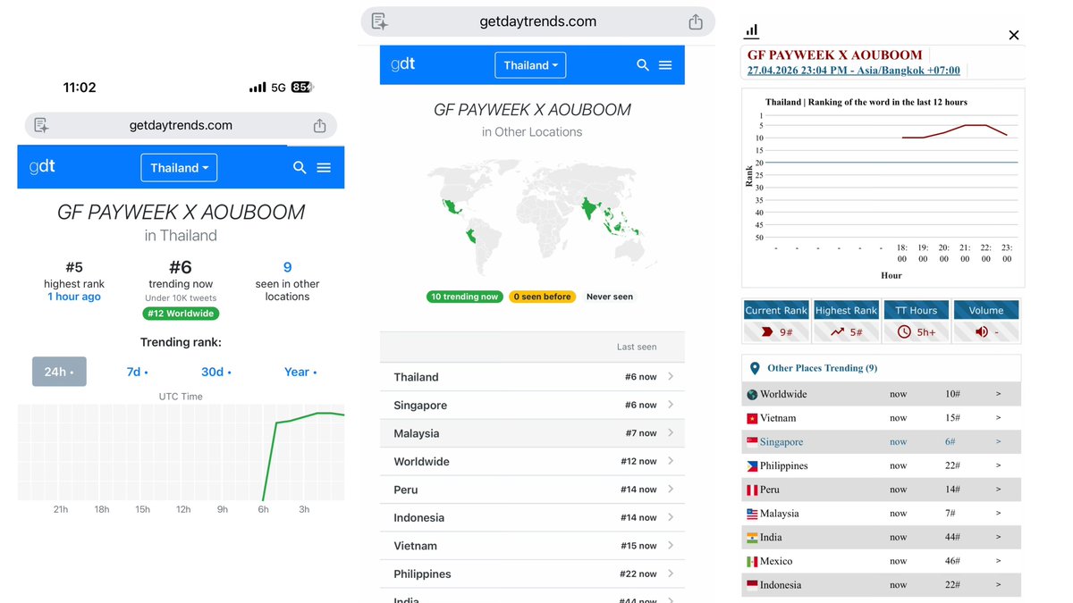Click Thailand 12-hour ranking chart

(883, 188)
